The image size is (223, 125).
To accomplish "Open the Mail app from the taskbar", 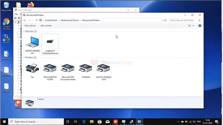I will (108, 122).
